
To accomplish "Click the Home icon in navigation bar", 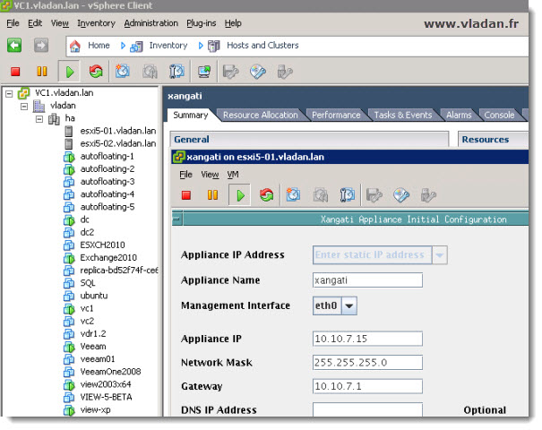I will pos(75,46).
